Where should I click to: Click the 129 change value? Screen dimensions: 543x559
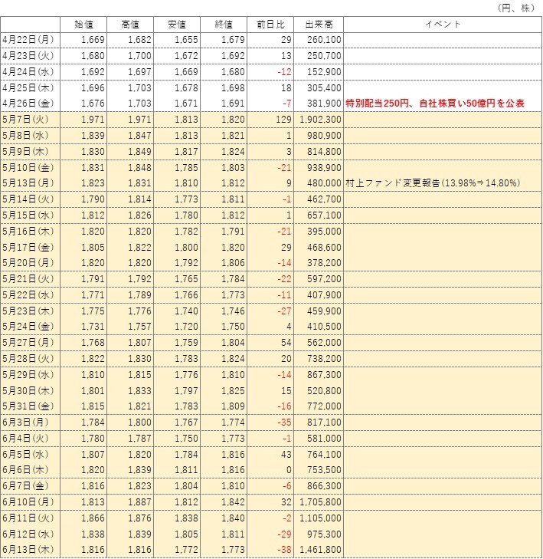click(283, 120)
